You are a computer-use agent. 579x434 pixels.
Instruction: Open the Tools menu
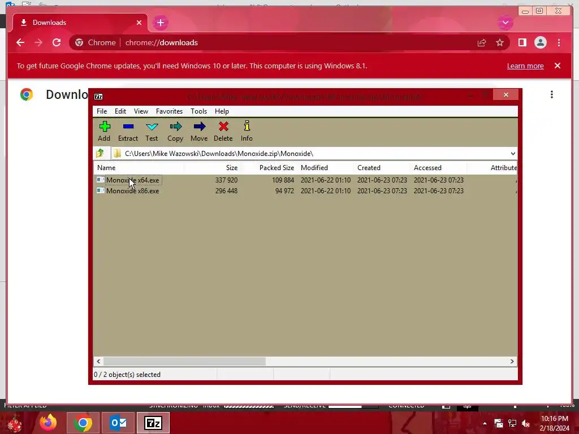pyautogui.click(x=198, y=111)
